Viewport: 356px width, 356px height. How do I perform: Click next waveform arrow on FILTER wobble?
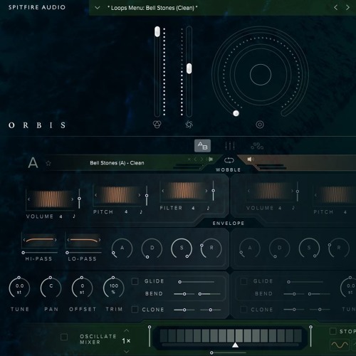pos(206,191)
